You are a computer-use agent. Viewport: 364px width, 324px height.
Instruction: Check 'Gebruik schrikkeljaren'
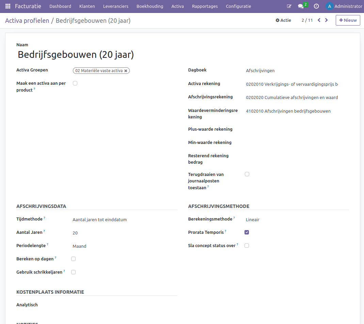(x=73, y=272)
